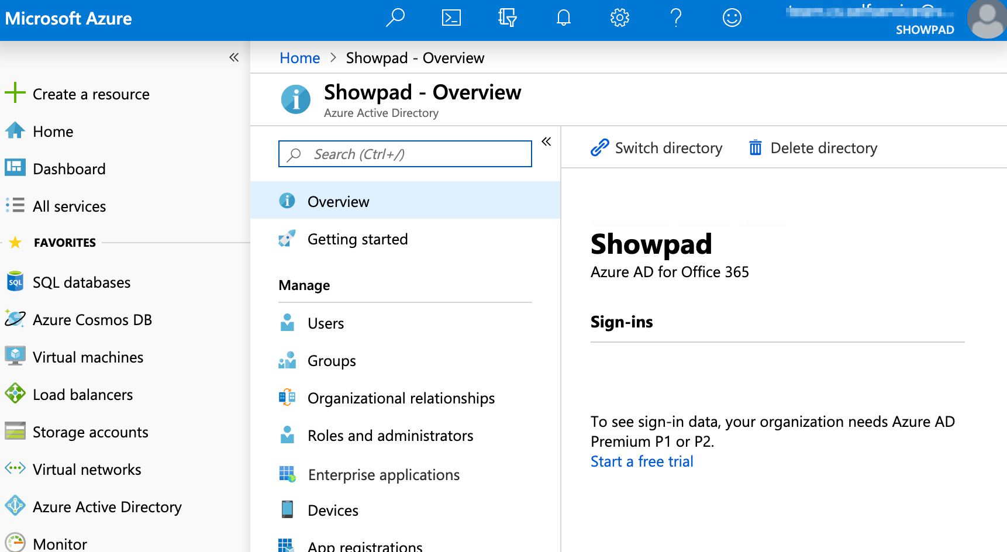Select Users under Manage
Screen dimensions: 1007x552
click(326, 323)
